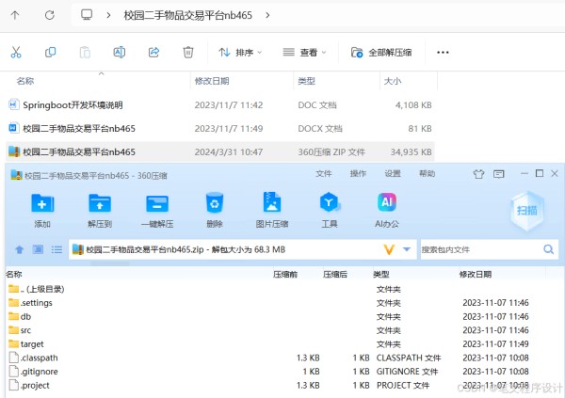Sort Explorer list by 类型 column header

pos(306,81)
